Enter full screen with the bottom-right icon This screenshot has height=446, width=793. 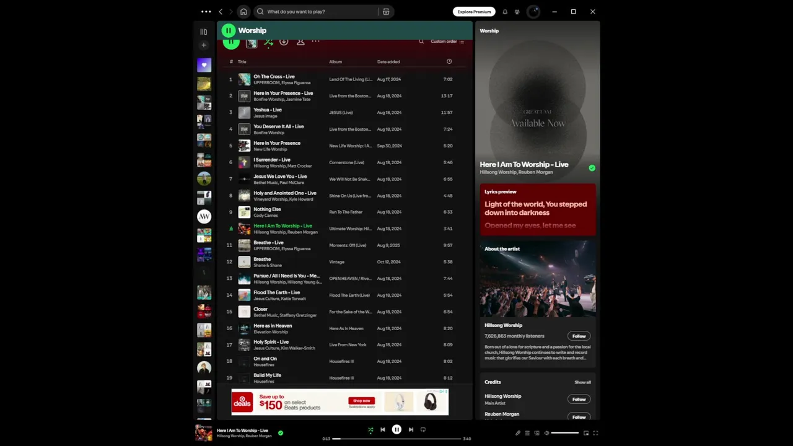pyautogui.click(x=595, y=433)
